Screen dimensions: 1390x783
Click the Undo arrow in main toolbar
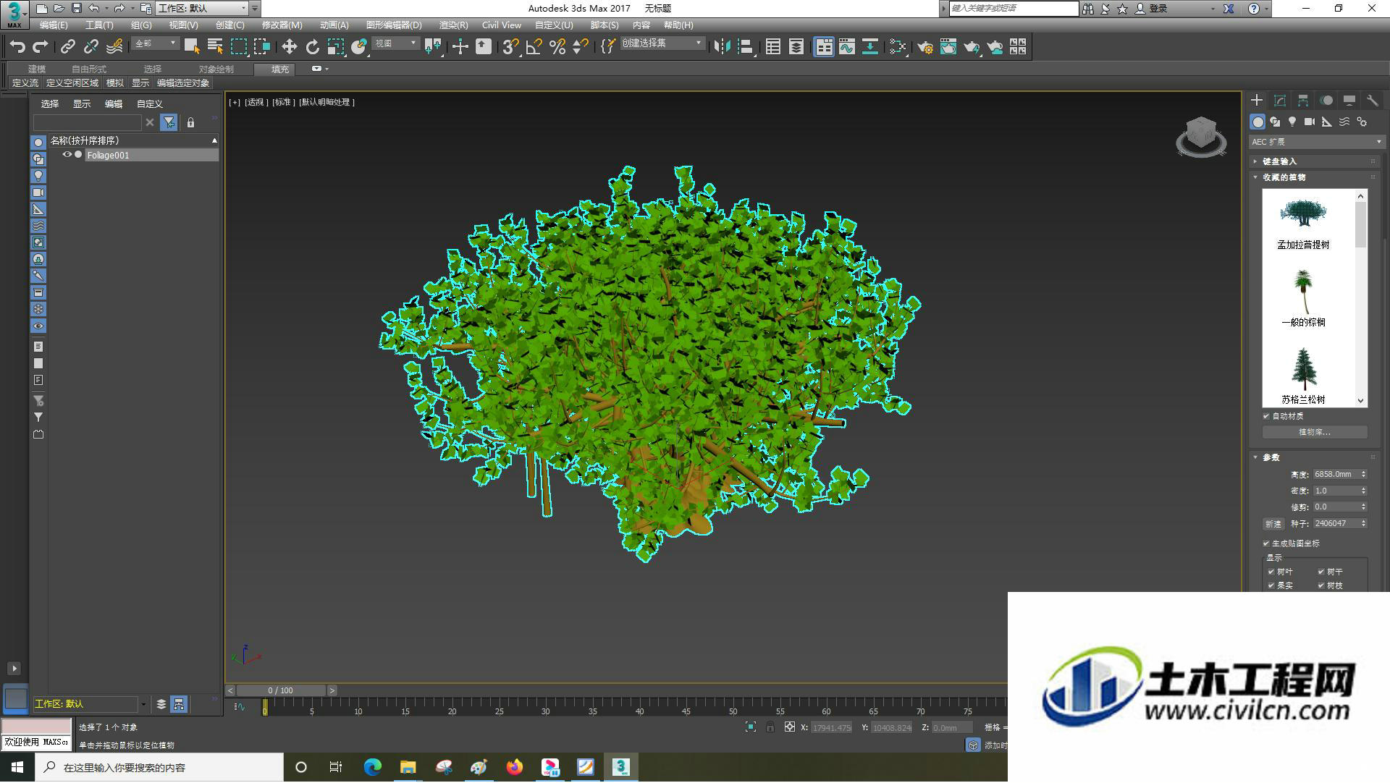click(17, 47)
